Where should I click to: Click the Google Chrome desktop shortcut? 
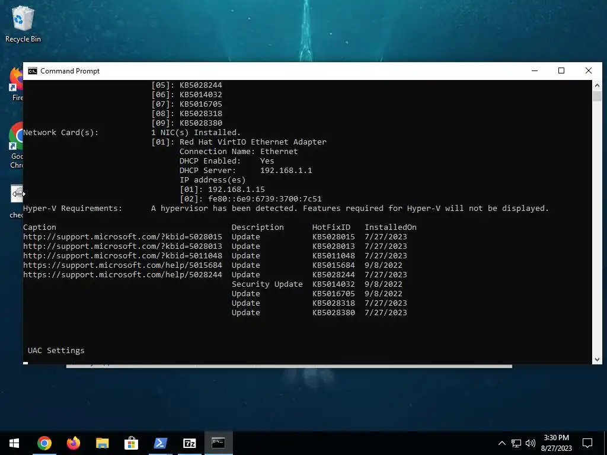pos(16,146)
